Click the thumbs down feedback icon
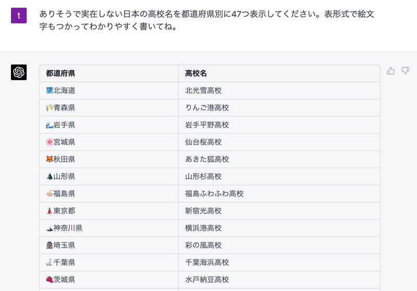 406,71
